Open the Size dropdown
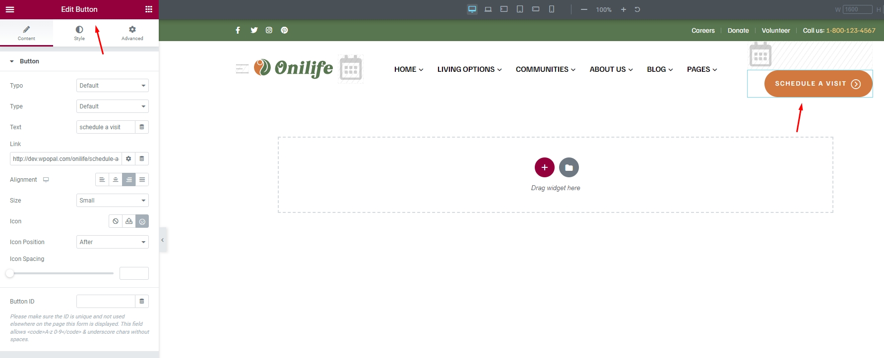884x358 pixels. pos(113,201)
